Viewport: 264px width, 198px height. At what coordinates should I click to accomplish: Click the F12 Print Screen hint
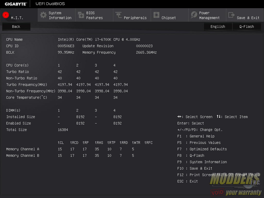tap(218, 175)
